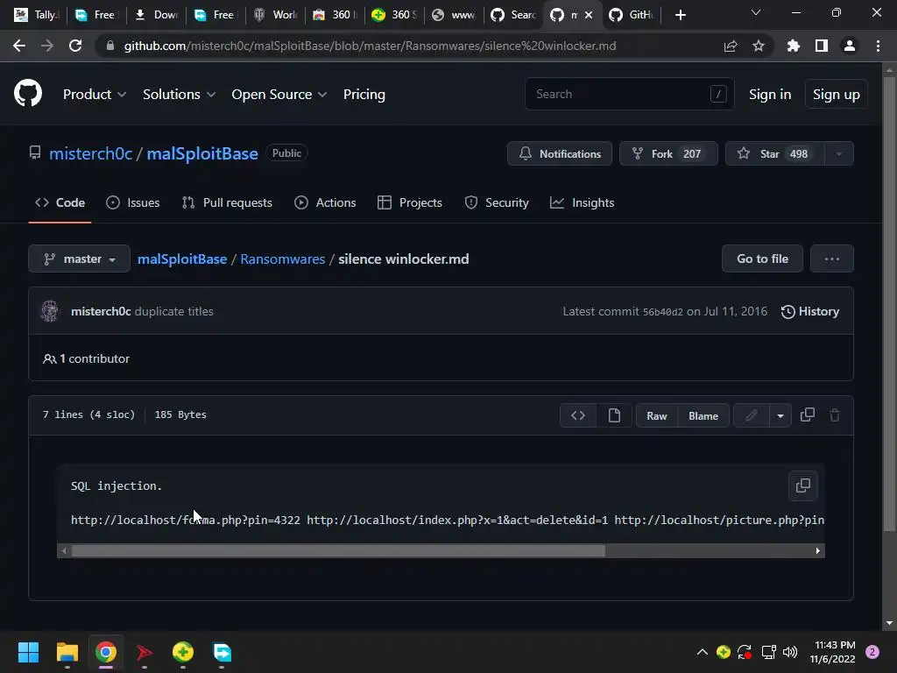Open the Chrome side panel icon
Image resolution: width=897 pixels, height=673 pixels.
(x=821, y=46)
